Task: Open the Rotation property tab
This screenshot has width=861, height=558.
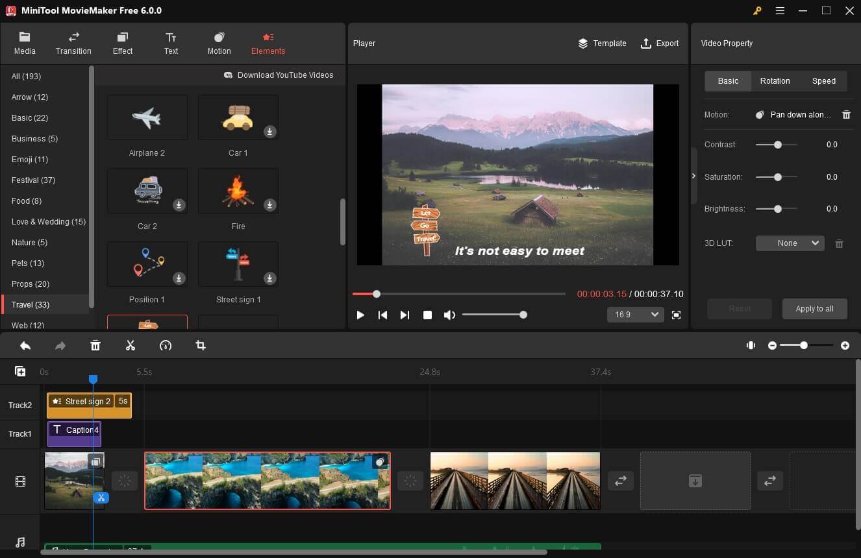Action: click(775, 81)
